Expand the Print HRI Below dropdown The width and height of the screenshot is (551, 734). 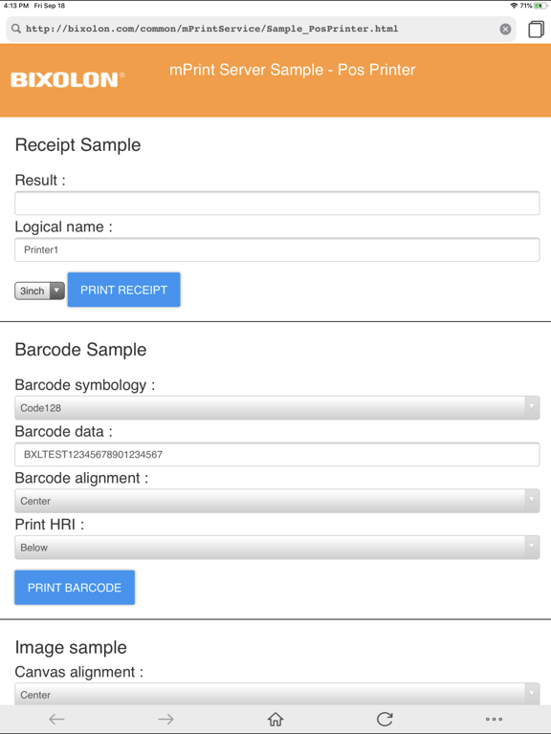[x=276, y=548]
